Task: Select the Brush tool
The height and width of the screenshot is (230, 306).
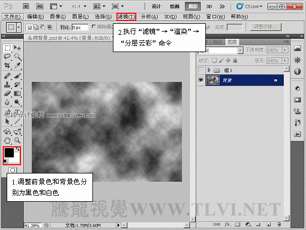Action: [17, 76]
